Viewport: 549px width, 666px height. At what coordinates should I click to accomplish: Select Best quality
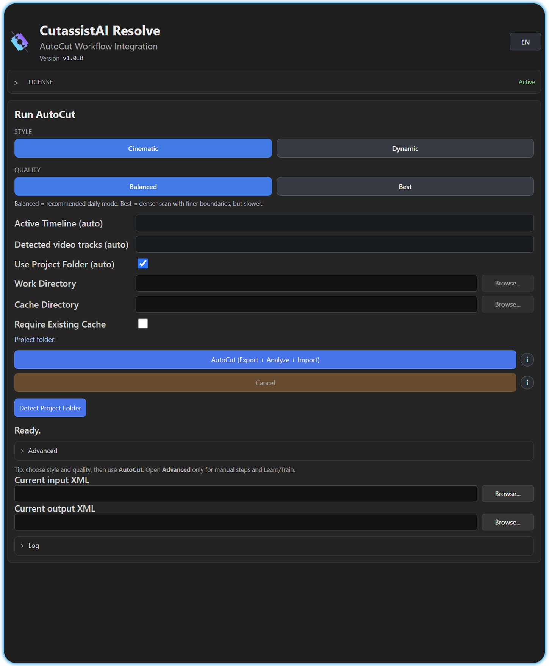point(405,187)
